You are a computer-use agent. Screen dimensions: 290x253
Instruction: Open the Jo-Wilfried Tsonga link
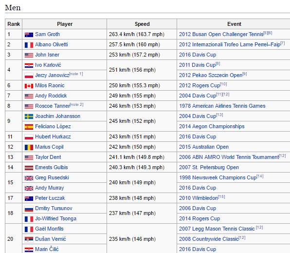click(x=55, y=218)
